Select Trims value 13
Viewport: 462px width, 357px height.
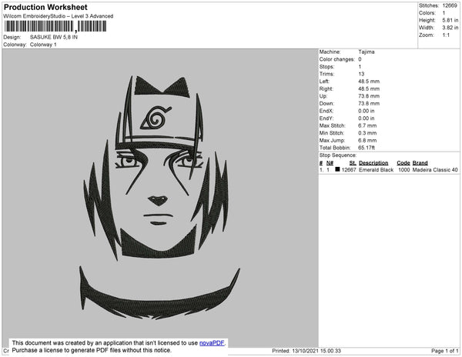(x=361, y=74)
